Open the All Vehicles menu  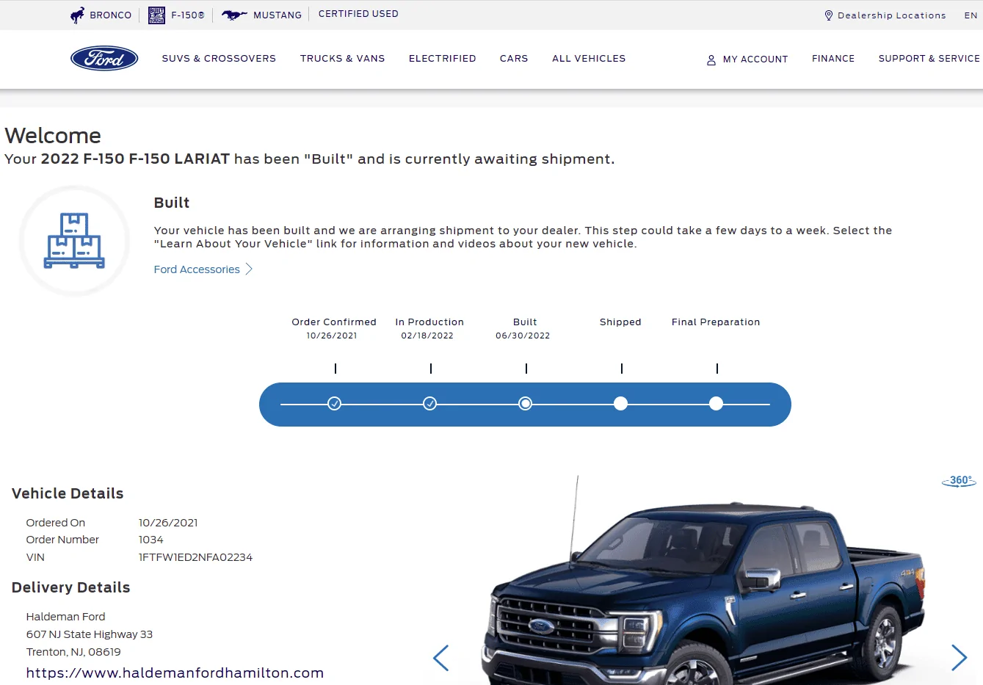coord(589,59)
